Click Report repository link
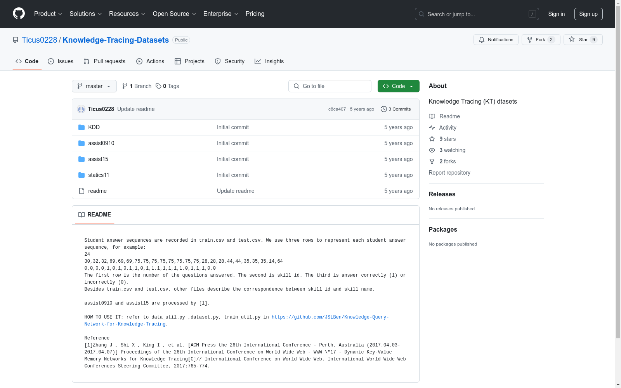Screen dimensions: 621x388 449,173
